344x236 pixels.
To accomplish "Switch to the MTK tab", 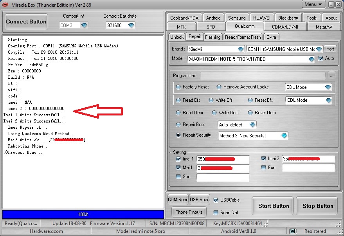I will click(181, 27).
